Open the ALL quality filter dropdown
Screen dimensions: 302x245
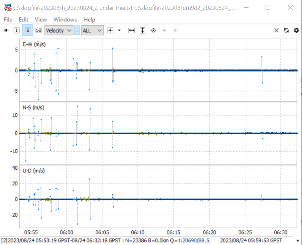[92, 30]
